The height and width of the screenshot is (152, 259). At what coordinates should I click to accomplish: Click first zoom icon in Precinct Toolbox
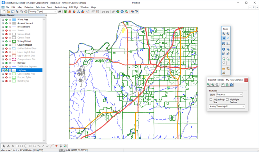[x=213, y=85]
